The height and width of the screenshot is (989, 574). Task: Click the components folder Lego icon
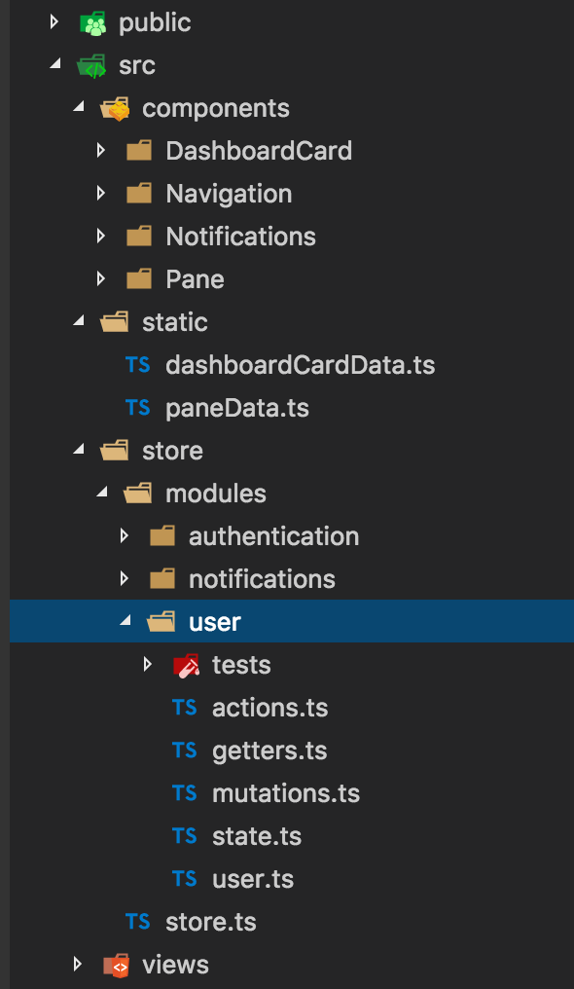pyautogui.click(x=116, y=108)
